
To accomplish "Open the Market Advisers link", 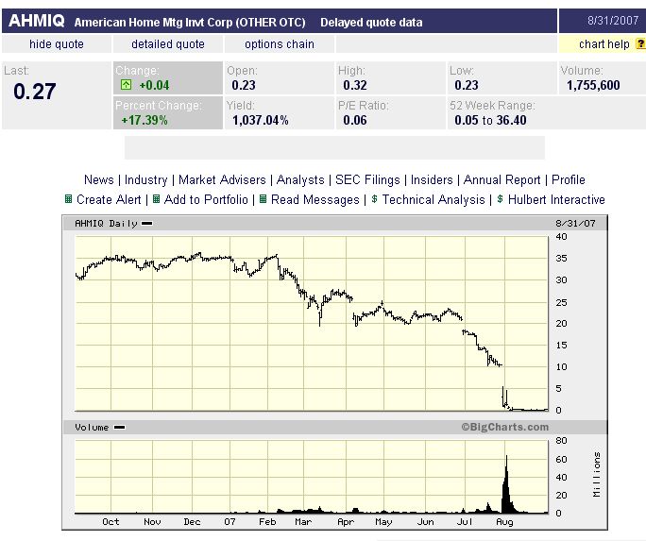I will 222,179.
